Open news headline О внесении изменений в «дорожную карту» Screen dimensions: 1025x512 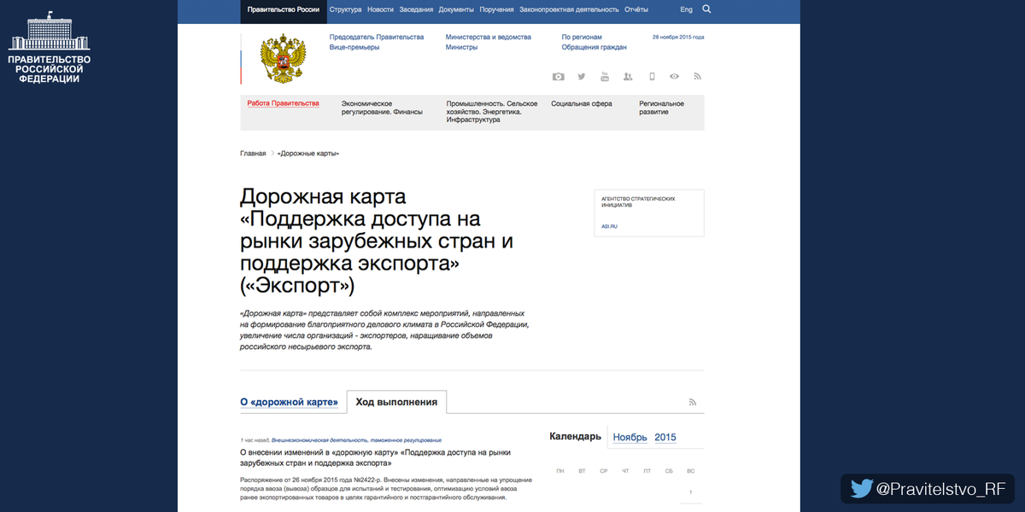click(x=375, y=457)
